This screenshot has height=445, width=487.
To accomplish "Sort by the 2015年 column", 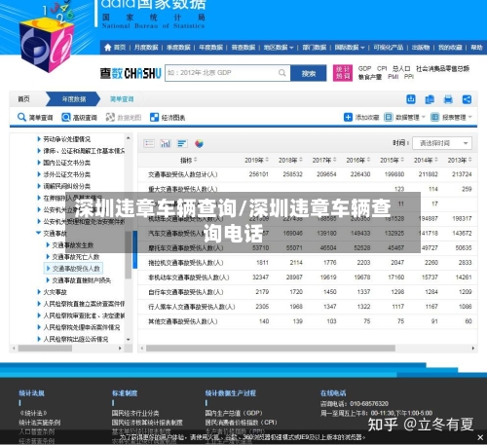I will 392,161.
